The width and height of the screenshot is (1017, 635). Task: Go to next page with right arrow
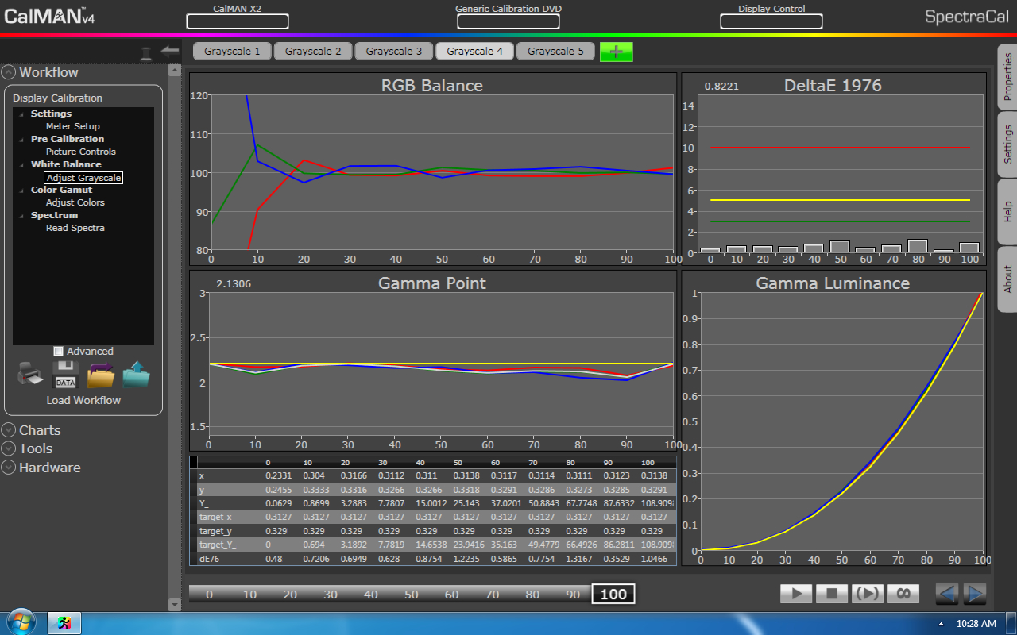[975, 593]
